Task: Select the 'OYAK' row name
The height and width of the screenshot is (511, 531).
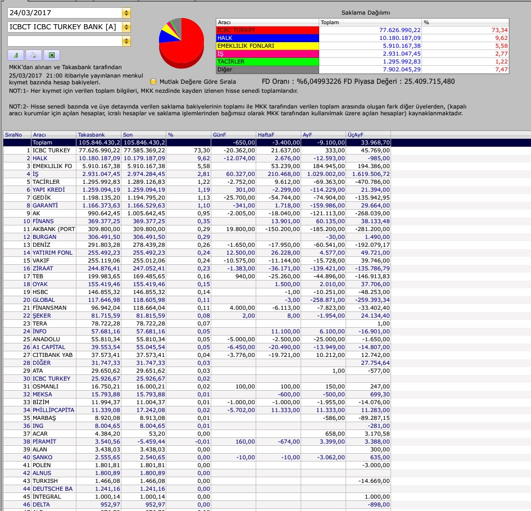Action: (40, 284)
